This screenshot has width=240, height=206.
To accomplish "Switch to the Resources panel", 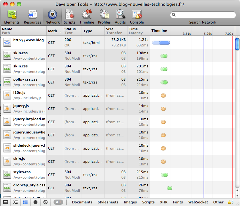I will point(32,16).
